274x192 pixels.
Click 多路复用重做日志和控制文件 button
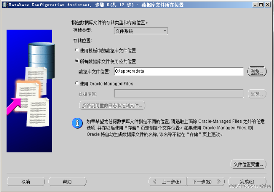112,106
